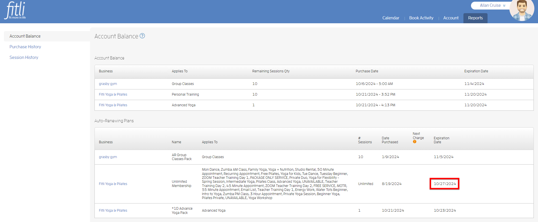Open Fitli Yoga & Pilates link for Unlimited Membership
Image resolution: width=538 pixels, height=222 pixels.
pos(113,184)
